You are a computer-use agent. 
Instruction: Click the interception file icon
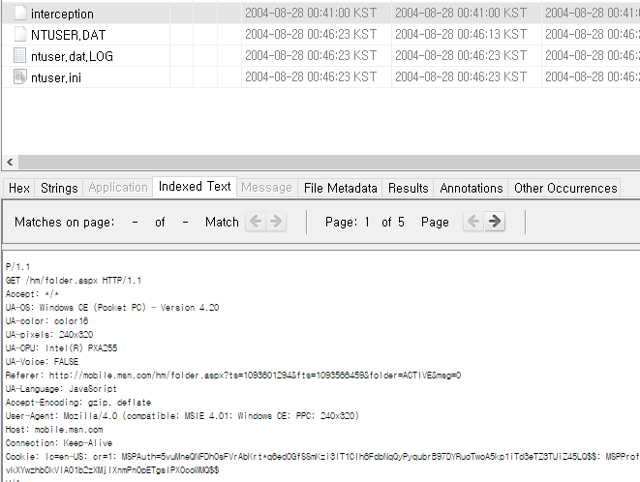(x=20, y=13)
